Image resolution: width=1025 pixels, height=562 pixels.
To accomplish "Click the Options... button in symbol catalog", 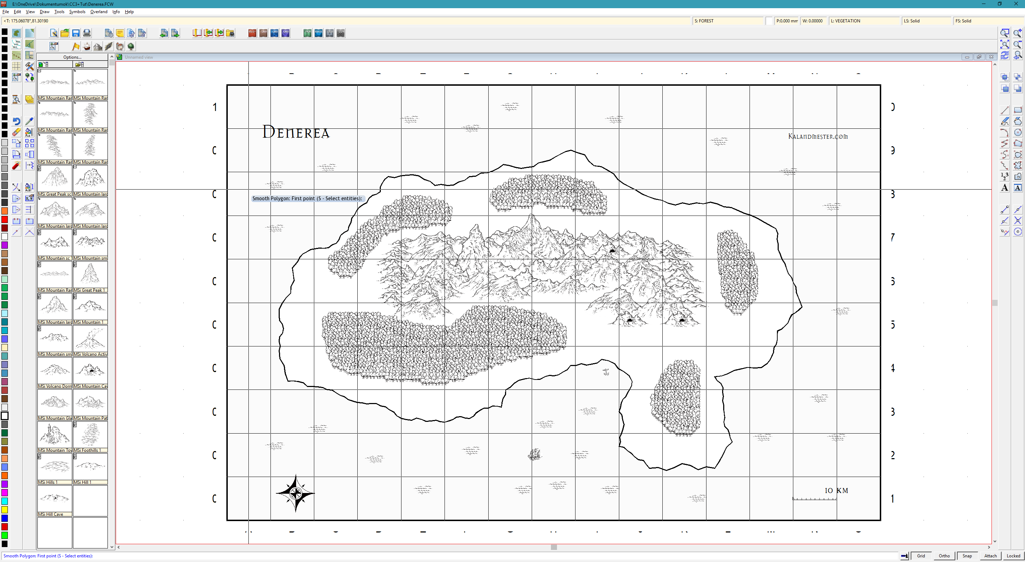I will 72,57.
